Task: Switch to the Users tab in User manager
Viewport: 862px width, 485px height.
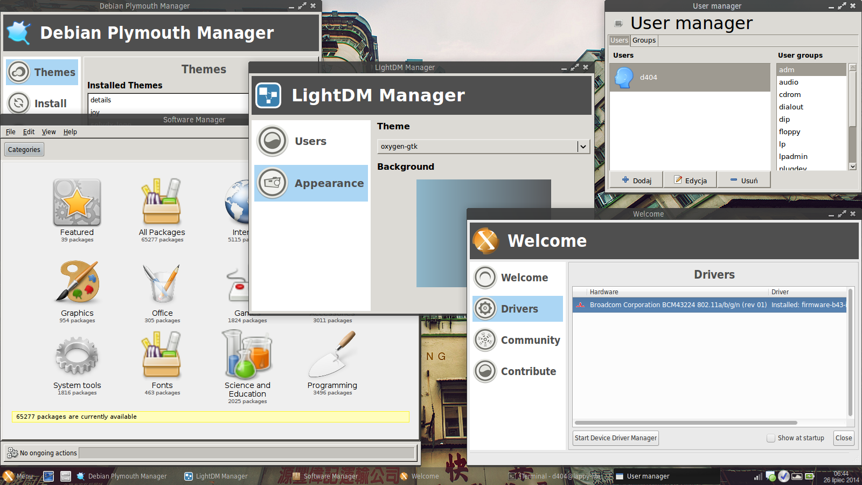Action: click(619, 40)
